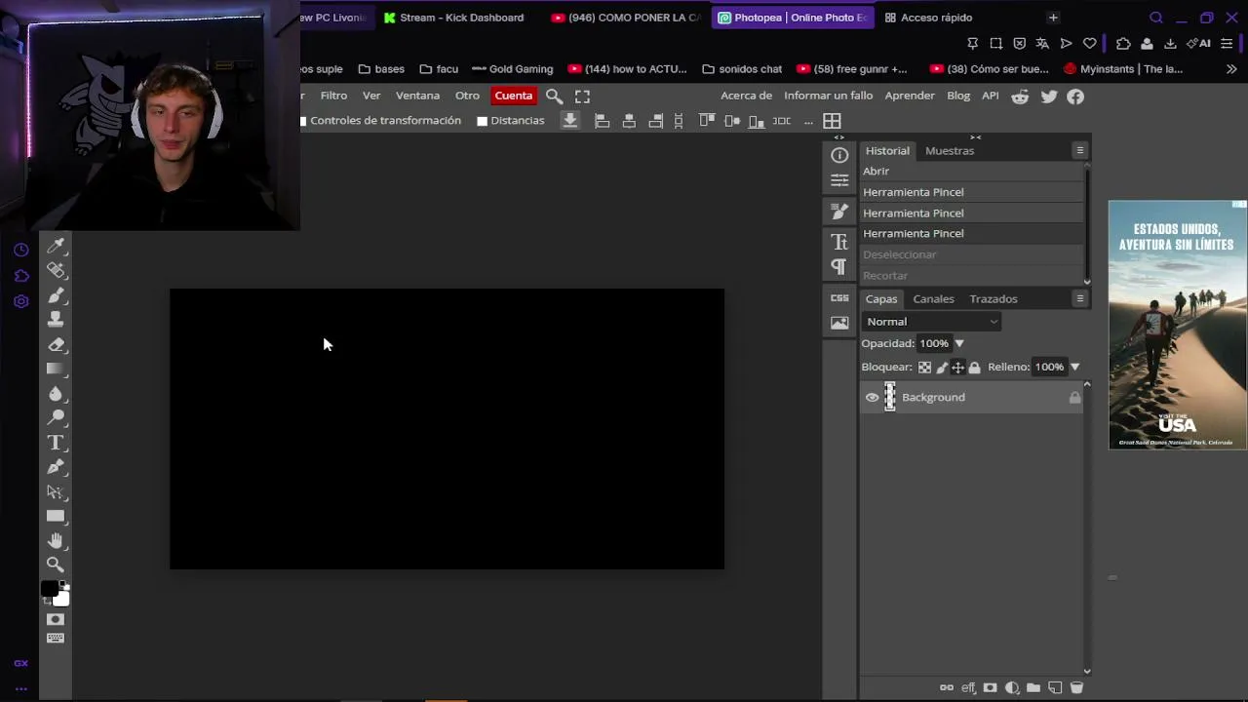Open the search magnifier in menu bar
The height and width of the screenshot is (702, 1248).
point(554,96)
